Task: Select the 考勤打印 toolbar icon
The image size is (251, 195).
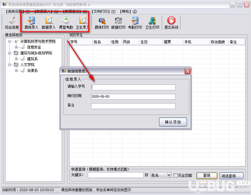Action: pyautogui.click(x=135, y=23)
